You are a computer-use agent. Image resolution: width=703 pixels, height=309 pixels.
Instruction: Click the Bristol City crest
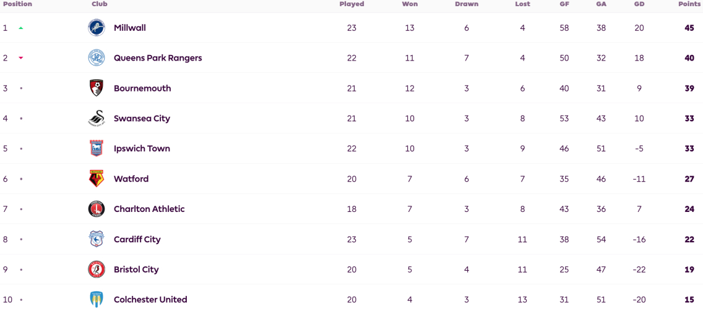click(97, 269)
